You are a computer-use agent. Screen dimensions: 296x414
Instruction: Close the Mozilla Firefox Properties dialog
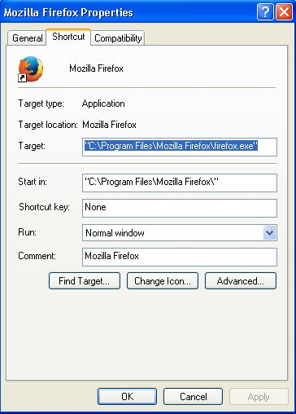(x=284, y=12)
